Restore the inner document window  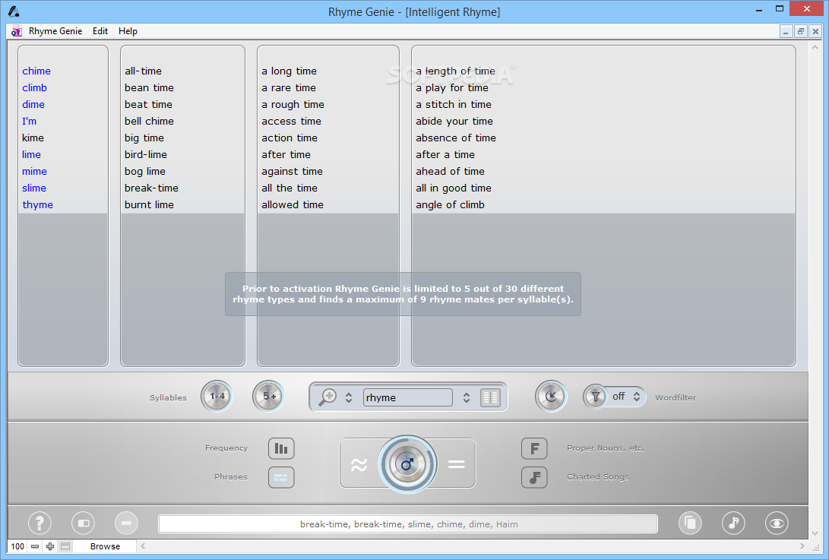[800, 32]
